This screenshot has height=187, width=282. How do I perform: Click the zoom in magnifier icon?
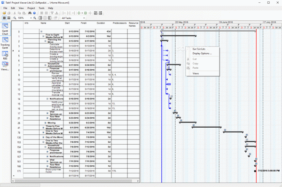35,18
